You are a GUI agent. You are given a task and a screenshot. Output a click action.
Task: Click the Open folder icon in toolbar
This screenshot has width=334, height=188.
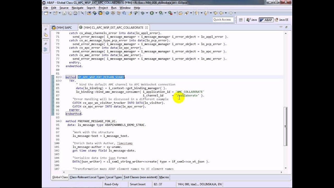coord(180,13)
